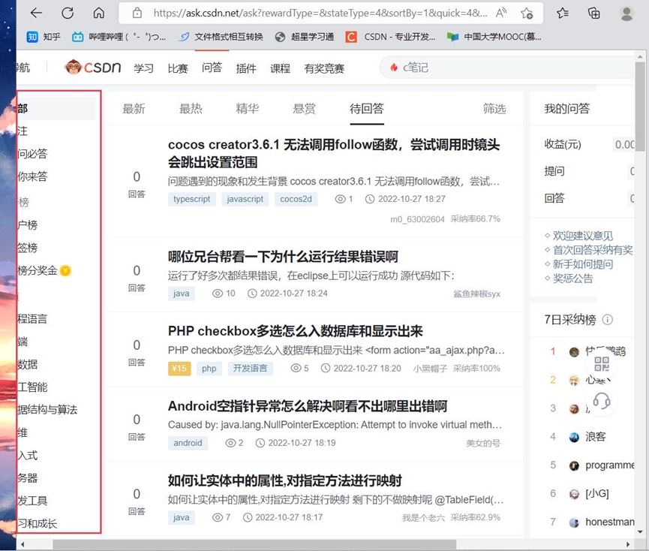Open 浪客 in the 7日采纳榜

pyautogui.click(x=595, y=437)
